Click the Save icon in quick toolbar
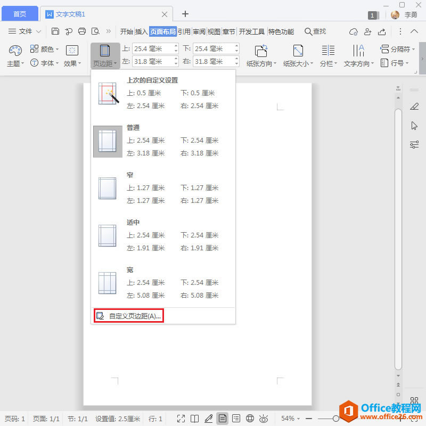Image resolution: width=426 pixels, height=426 pixels. pyautogui.click(x=55, y=31)
